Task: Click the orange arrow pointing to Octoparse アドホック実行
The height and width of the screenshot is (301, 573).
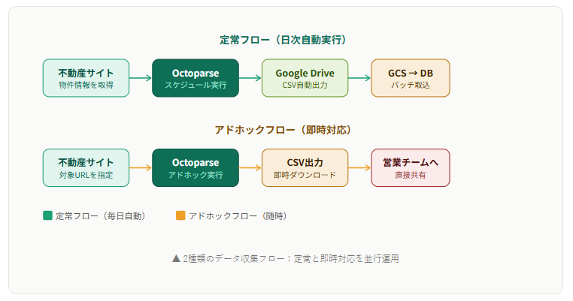Action: pyautogui.click(x=141, y=167)
